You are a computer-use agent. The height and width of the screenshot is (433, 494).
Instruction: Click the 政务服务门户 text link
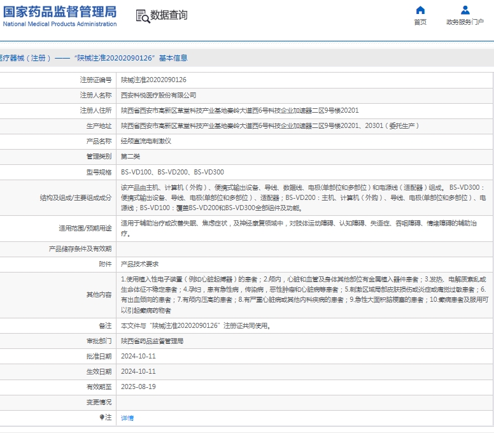tap(465, 22)
